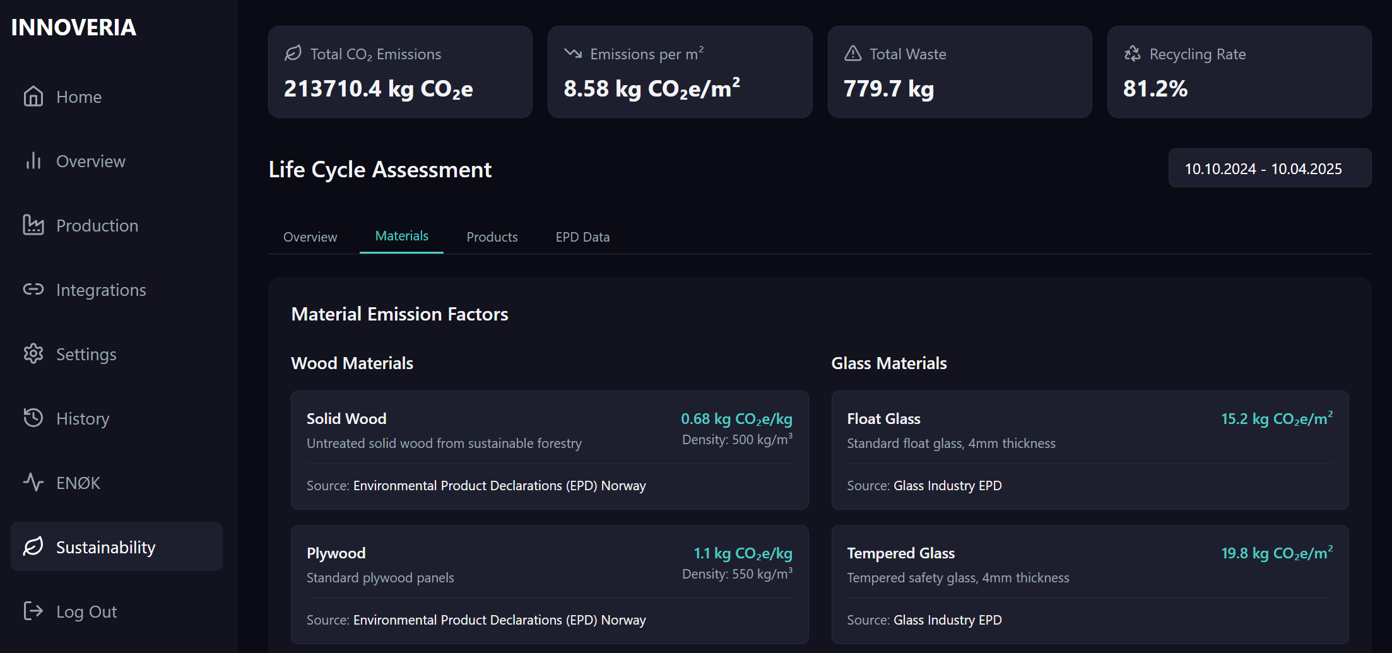Click the Integrations link icon
1392x653 pixels.
point(33,290)
